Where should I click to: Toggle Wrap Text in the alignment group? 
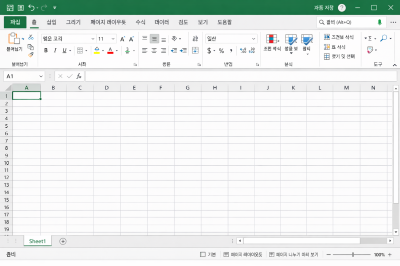pyautogui.click(x=195, y=38)
